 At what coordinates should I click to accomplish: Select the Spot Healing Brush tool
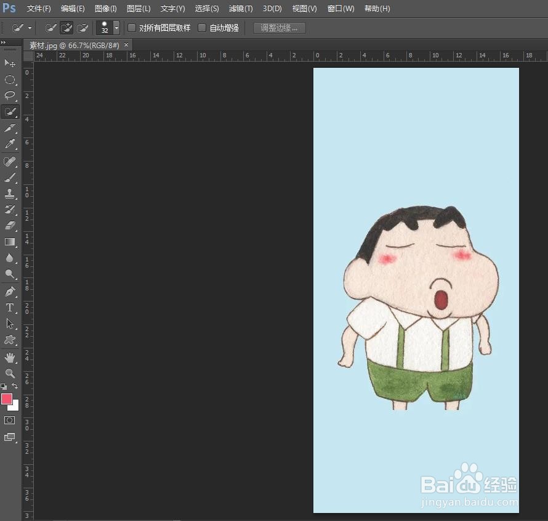click(10, 162)
